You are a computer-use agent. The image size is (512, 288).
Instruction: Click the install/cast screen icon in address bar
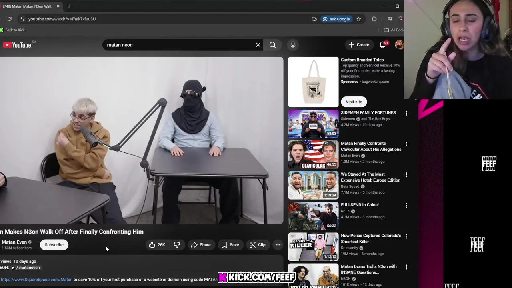(x=314, y=19)
